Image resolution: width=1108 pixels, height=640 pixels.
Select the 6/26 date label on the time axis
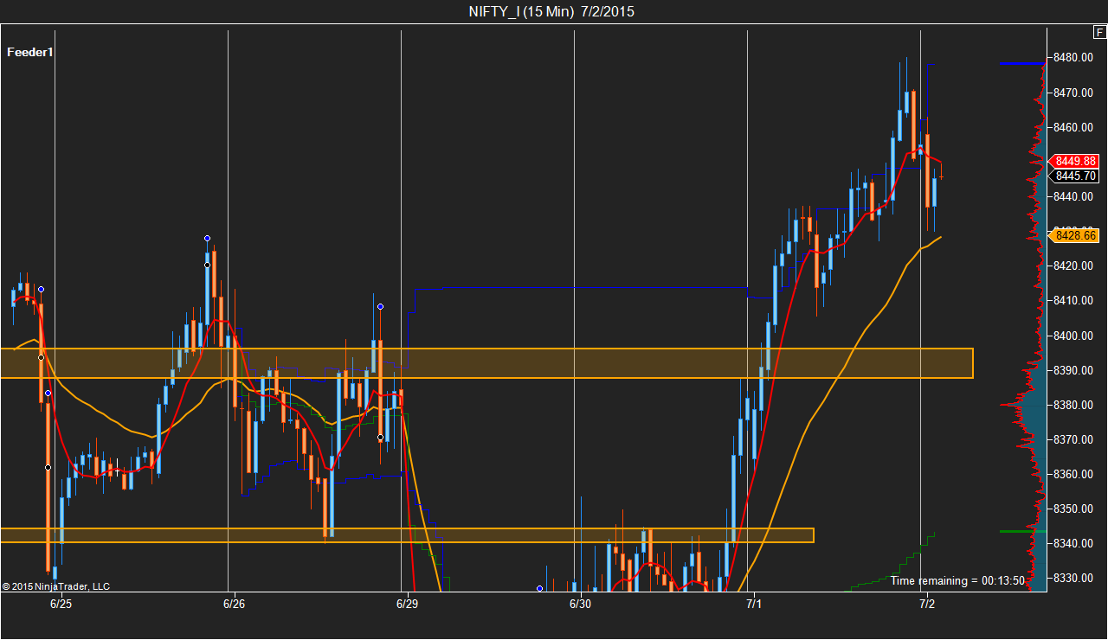234,603
